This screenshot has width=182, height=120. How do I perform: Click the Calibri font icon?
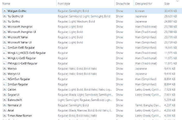click(5, 89)
